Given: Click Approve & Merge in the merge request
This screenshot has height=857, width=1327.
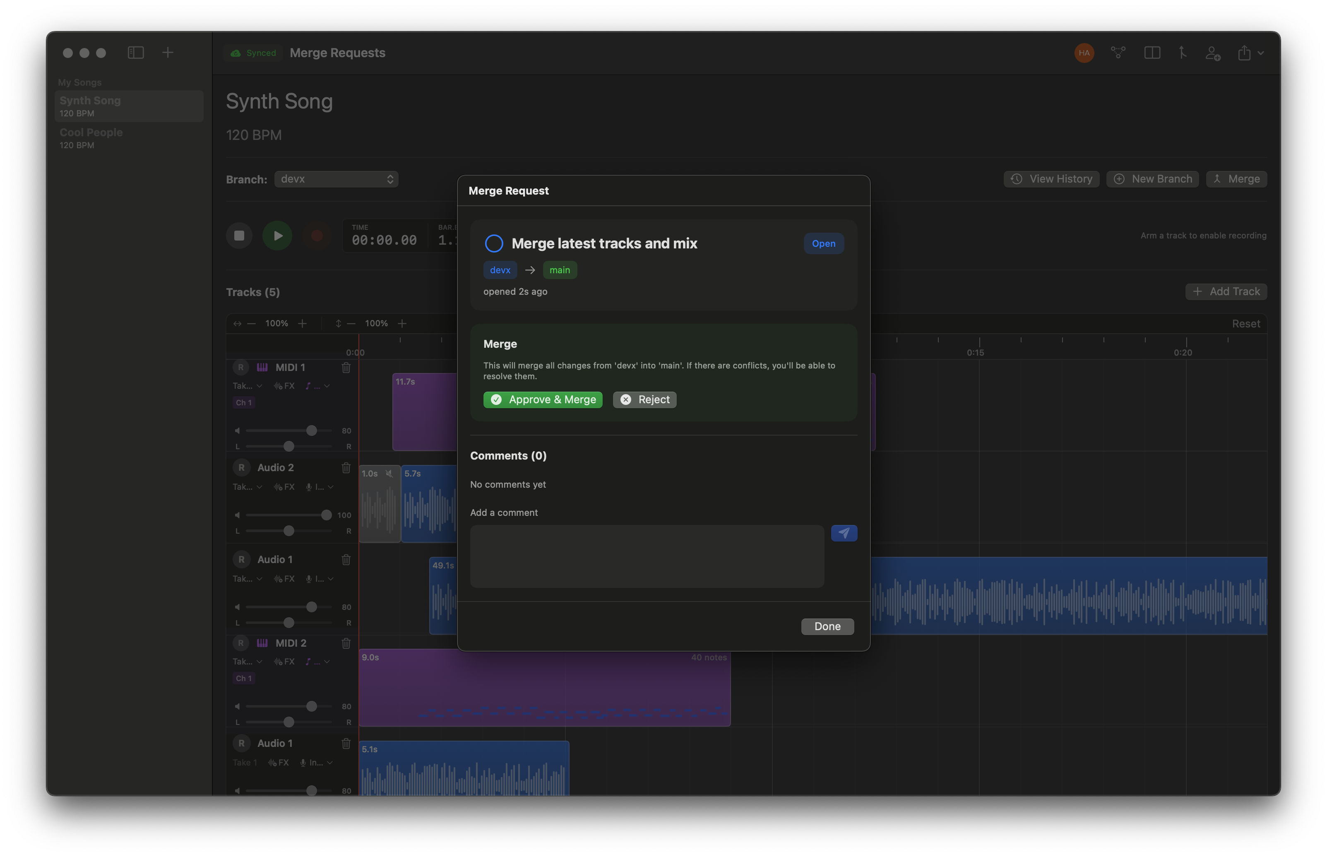Looking at the screenshot, I should click(x=543, y=400).
